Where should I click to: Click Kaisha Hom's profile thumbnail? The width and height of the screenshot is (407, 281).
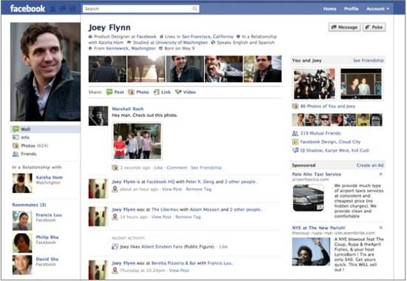point(22,183)
